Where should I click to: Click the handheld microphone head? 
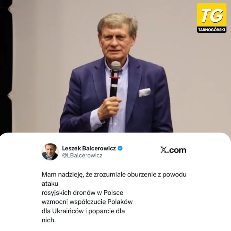click(116, 66)
